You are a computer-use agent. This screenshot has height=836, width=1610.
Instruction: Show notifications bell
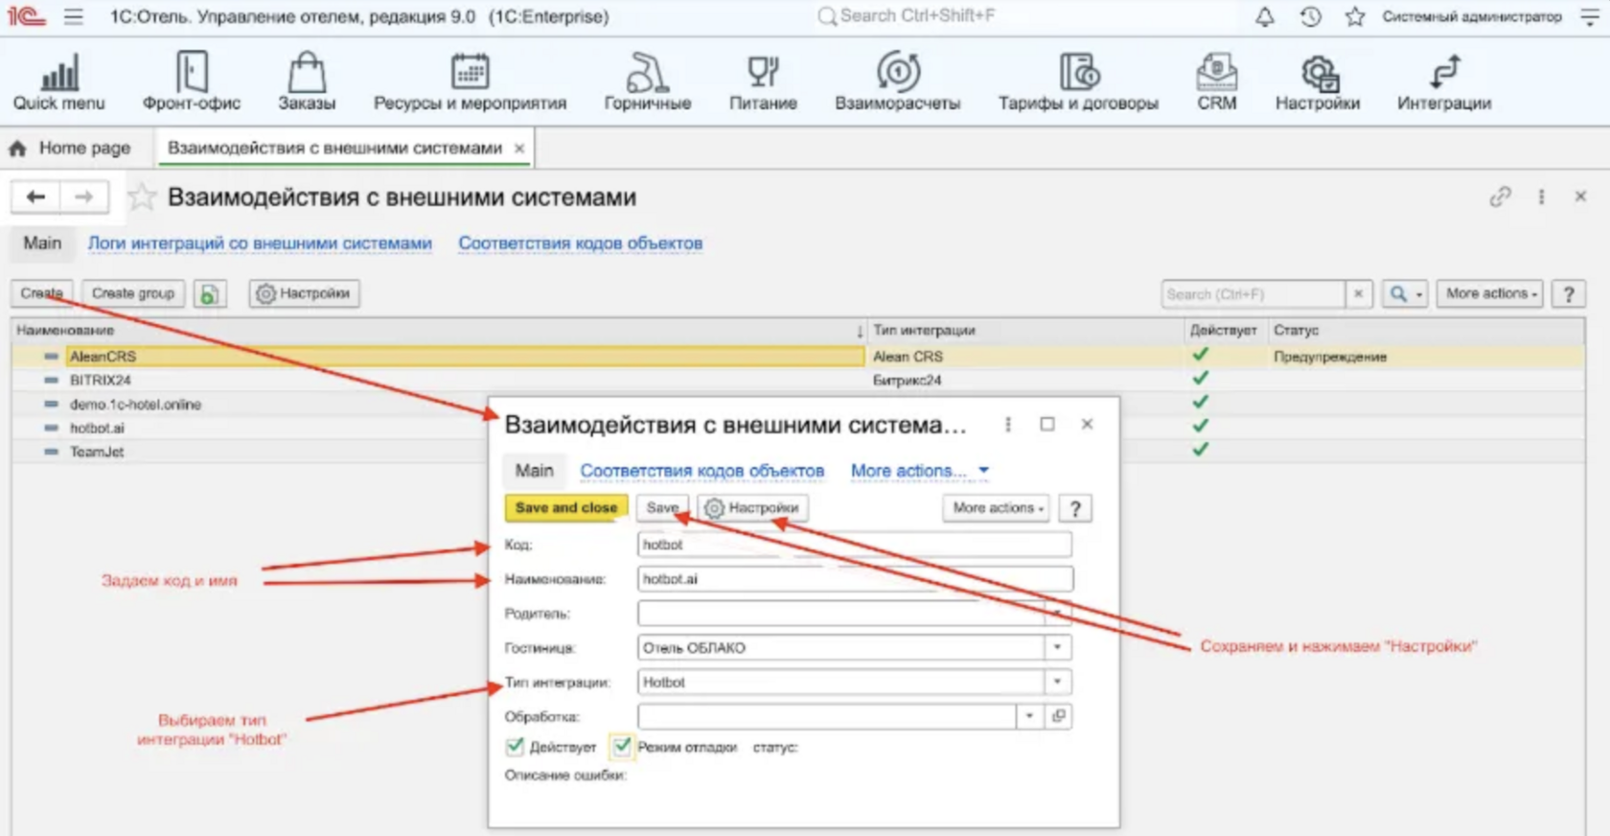(x=1265, y=16)
